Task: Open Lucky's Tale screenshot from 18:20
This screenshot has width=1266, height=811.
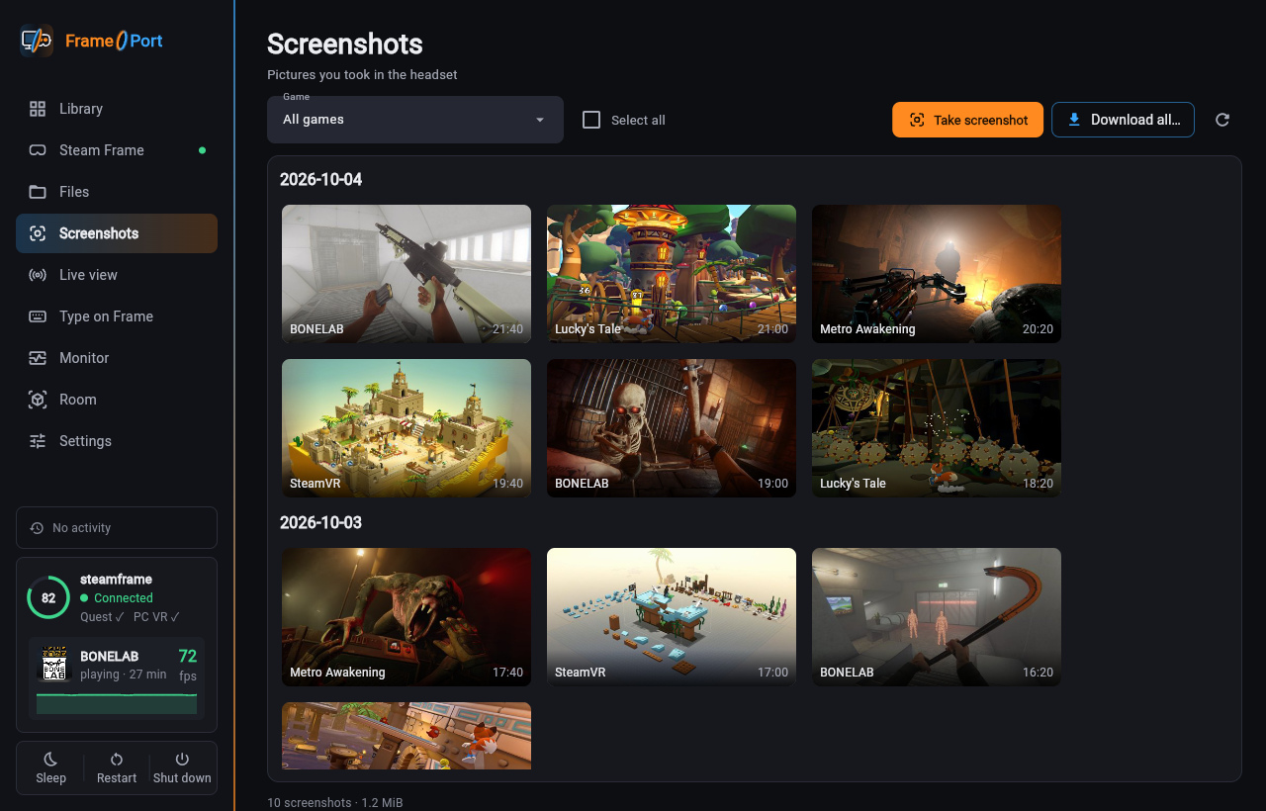Action: 937,428
